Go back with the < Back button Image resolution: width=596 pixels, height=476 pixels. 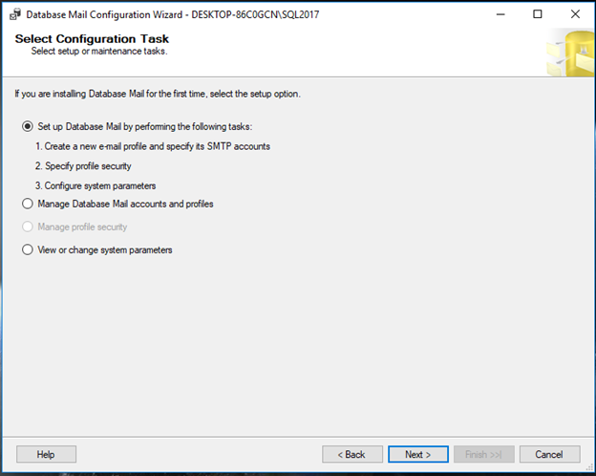click(x=352, y=454)
